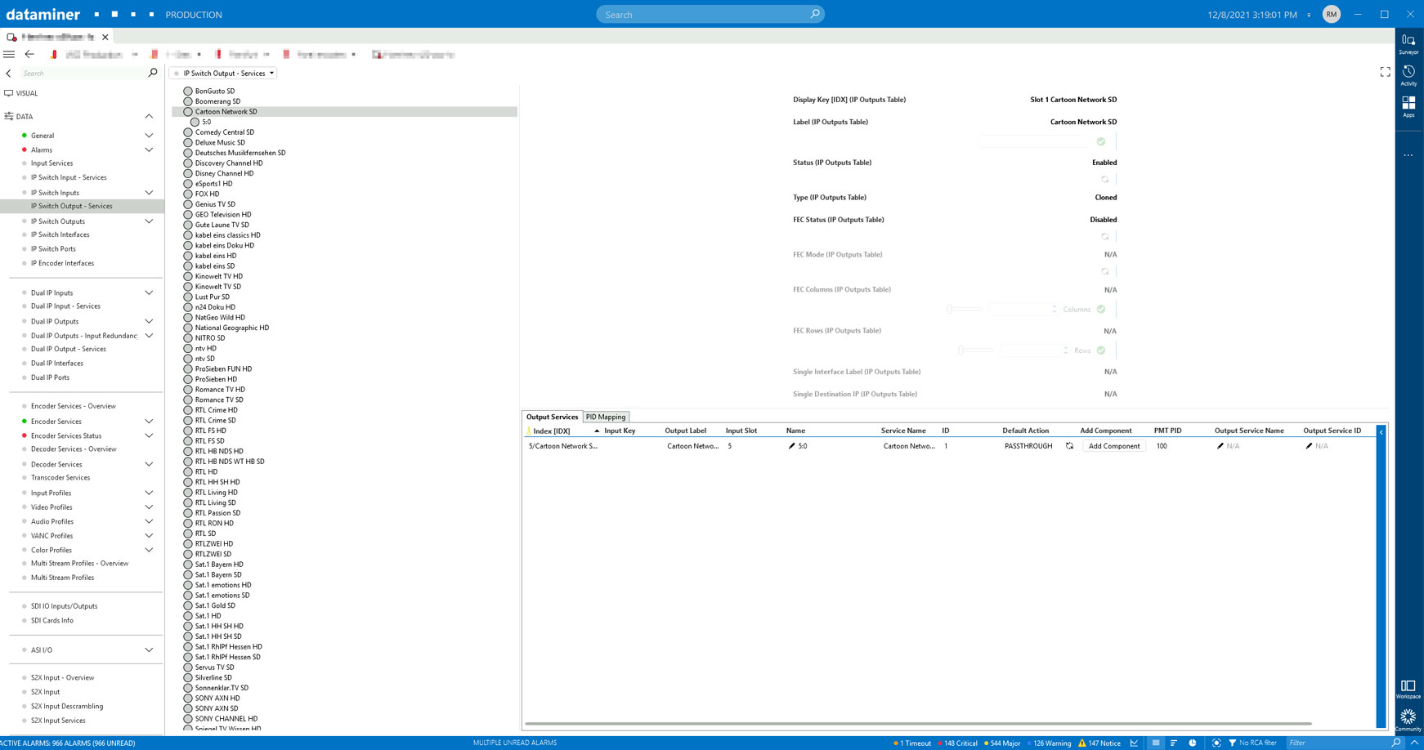Image resolution: width=1424 pixels, height=750 pixels.
Task: Open the pie chart icon in status bar
Action: pos(1193,743)
